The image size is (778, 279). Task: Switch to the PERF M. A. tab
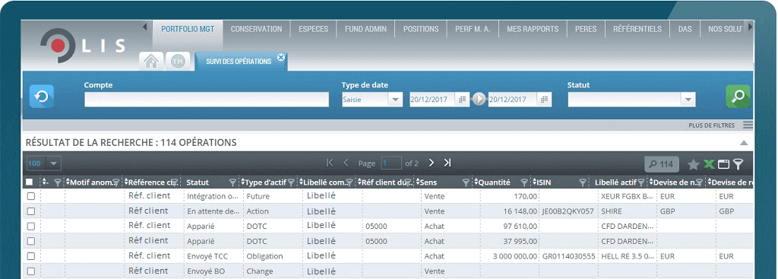coord(473,29)
